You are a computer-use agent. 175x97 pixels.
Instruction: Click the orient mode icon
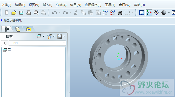pos(156,13)
